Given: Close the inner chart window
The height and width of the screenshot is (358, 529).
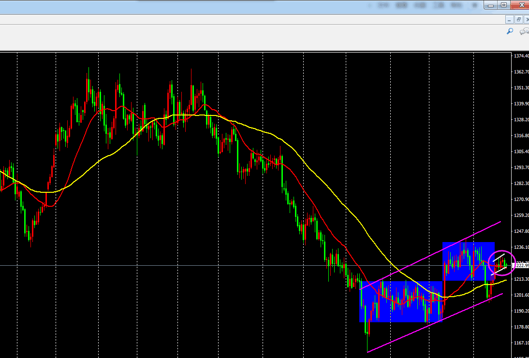Looking at the screenshot, I should tap(526, 19).
